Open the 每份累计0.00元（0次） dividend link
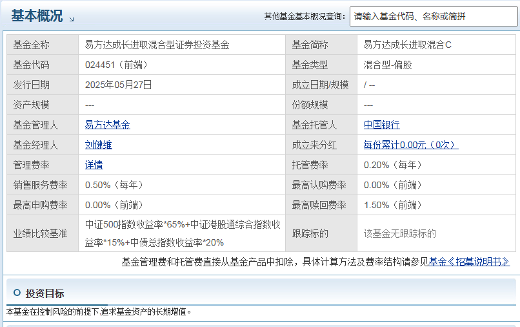Image resolution: width=520 pixels, height=327 pixels. 411,145
